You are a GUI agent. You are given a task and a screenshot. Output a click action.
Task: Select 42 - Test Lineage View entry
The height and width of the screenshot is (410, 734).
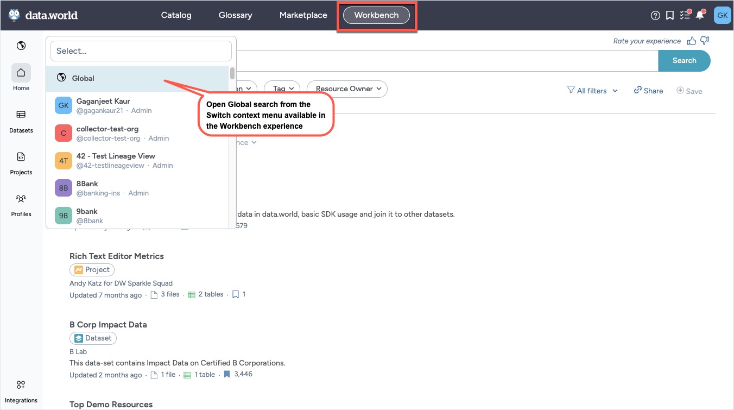click(138, 161)
